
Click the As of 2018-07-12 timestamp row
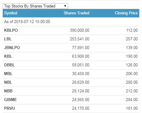[71, 22]
